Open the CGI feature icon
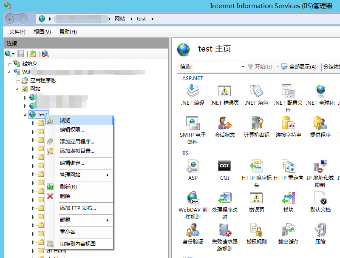Screen dimensions: 340x258 click(x=224, y=166)
